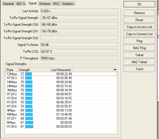Click the Tx/Rx Signal Strength field
159x139 pixels.
pos(79,18)
